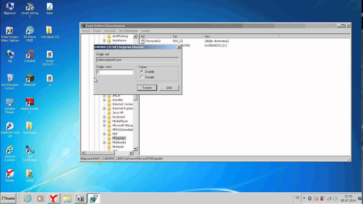
Task: Select the javaw 2014-07 video file
Action: 50,58
